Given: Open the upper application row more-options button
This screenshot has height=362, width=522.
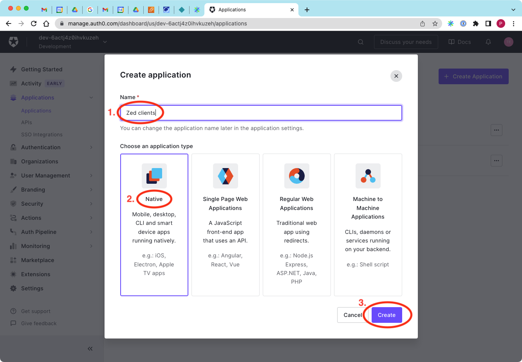Looking at the screenshot, I should [x=497, y=130].
